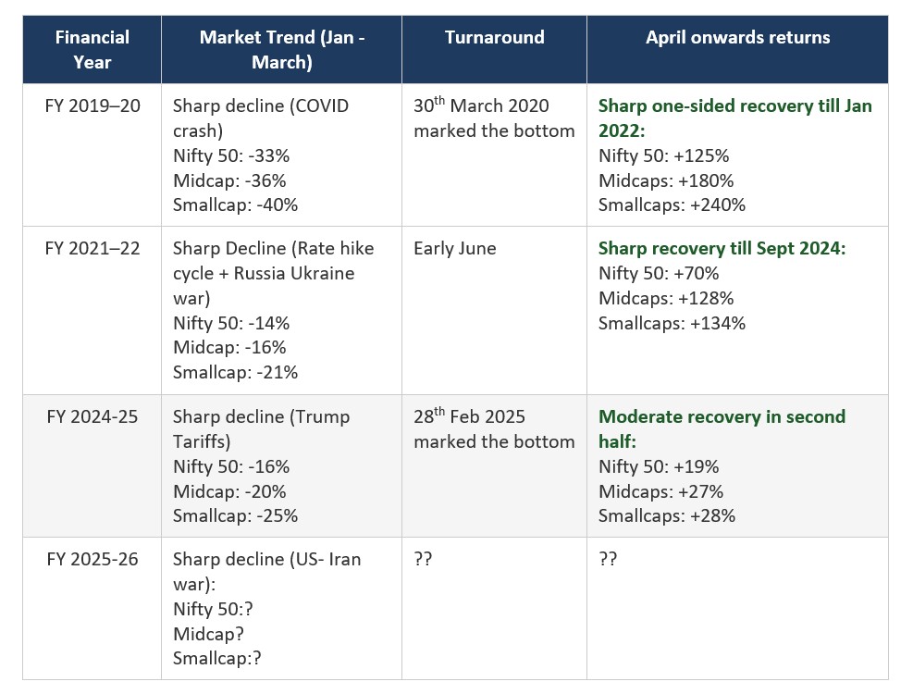Click the Financial Year column header
The width and height of the screenshot is (913, 694).
point(92,50)
